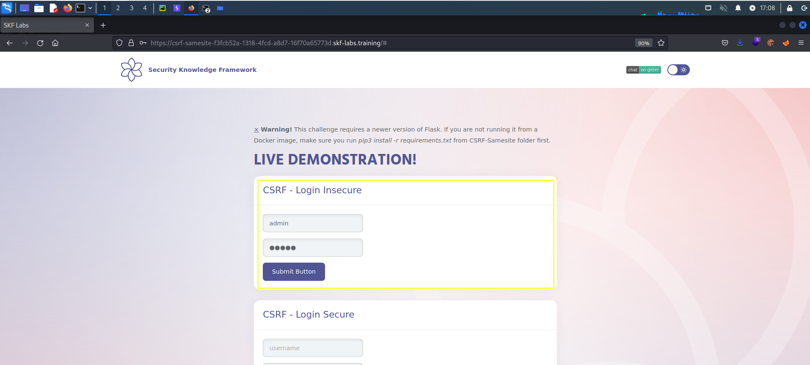Toggle the light/dark theme switch
Viewport: 810px width, 365px height.
tap(678, 70)
